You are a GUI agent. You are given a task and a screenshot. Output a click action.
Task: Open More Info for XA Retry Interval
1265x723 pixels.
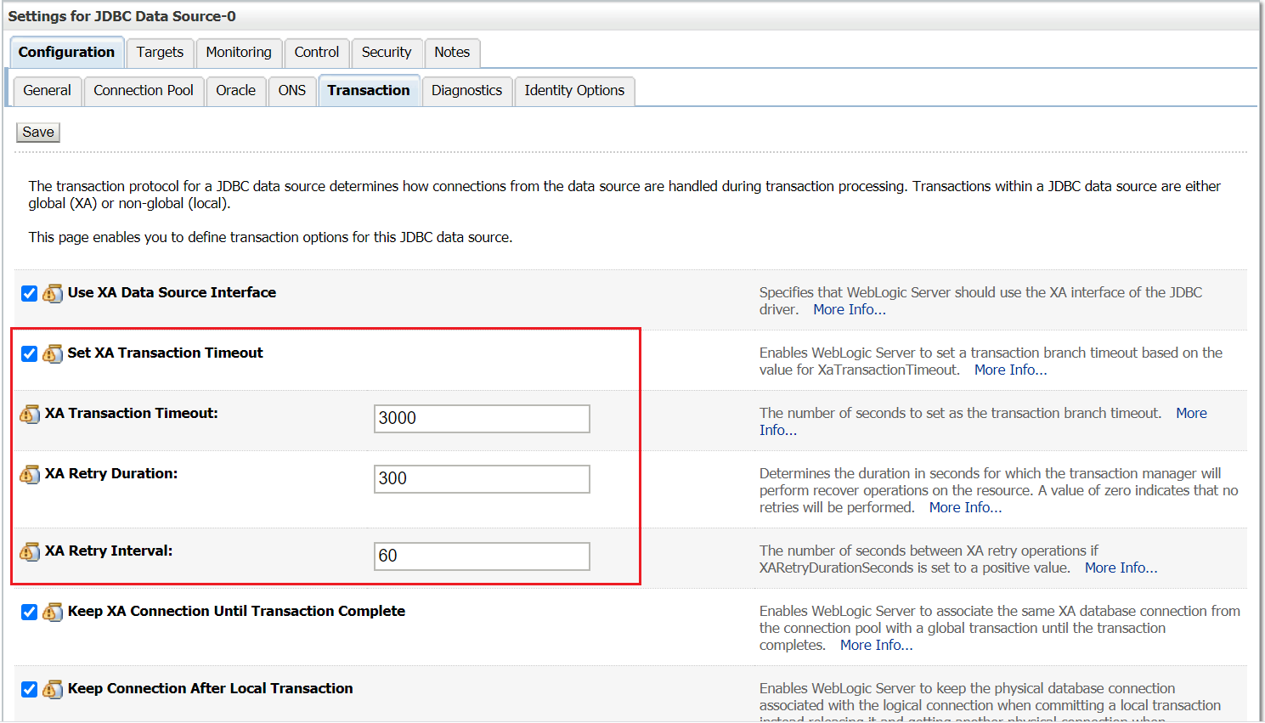click(1121, 568)
